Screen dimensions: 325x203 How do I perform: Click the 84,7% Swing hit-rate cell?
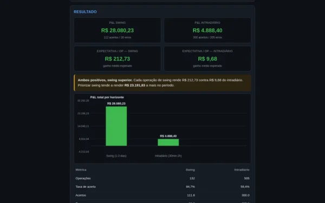pos(191,187)
